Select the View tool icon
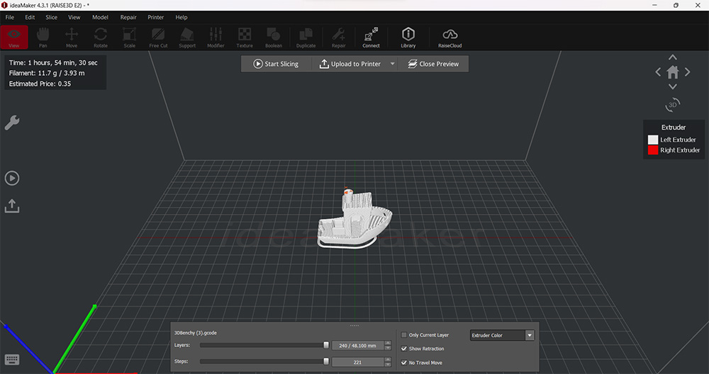The width and height of the screenshot is (709, 374). 14,36
